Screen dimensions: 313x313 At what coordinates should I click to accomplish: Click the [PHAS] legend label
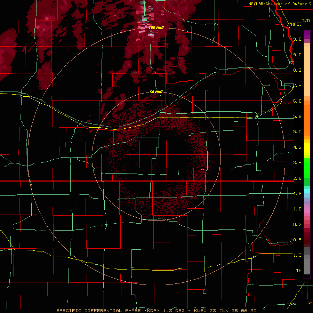pos(294,24)
